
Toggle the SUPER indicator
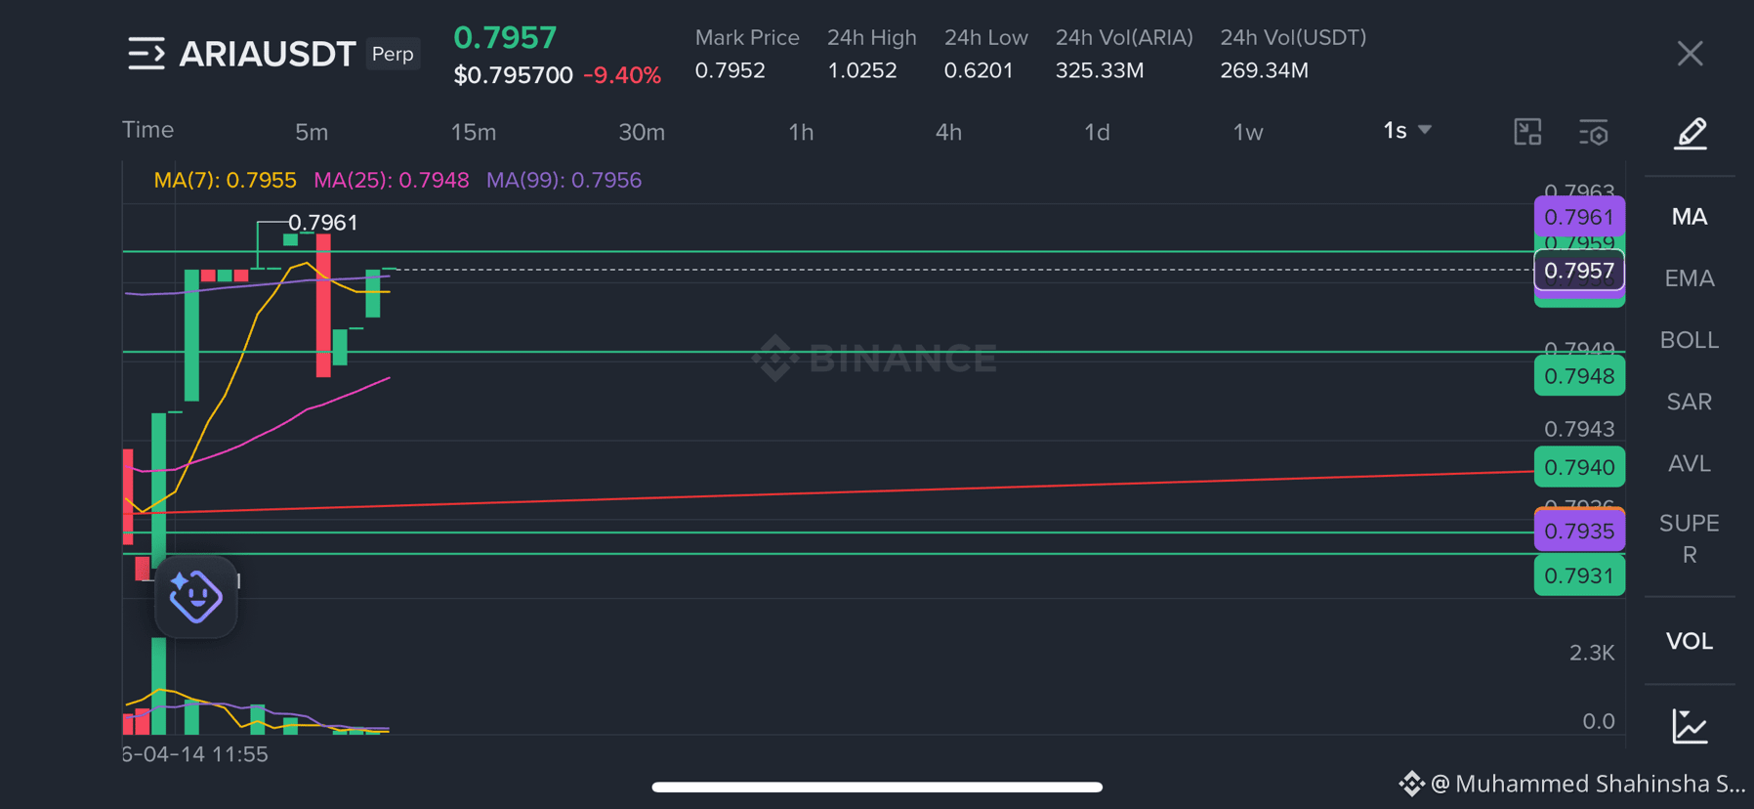pyautogui.click(x=1690, y=538)
